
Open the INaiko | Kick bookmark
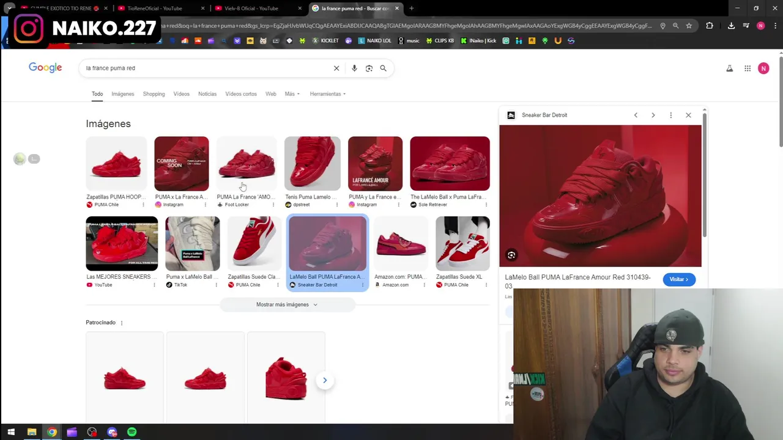(478, 40)
